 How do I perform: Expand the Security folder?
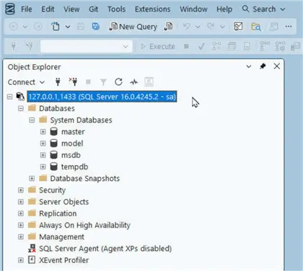(x=21, y=190)
